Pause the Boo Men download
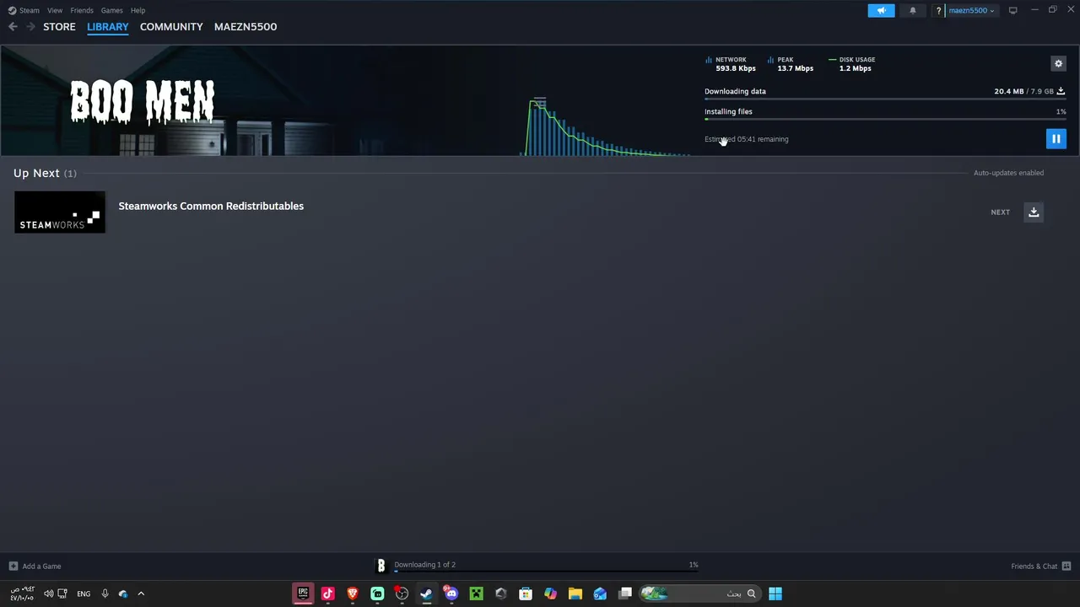 (1056, 138)
